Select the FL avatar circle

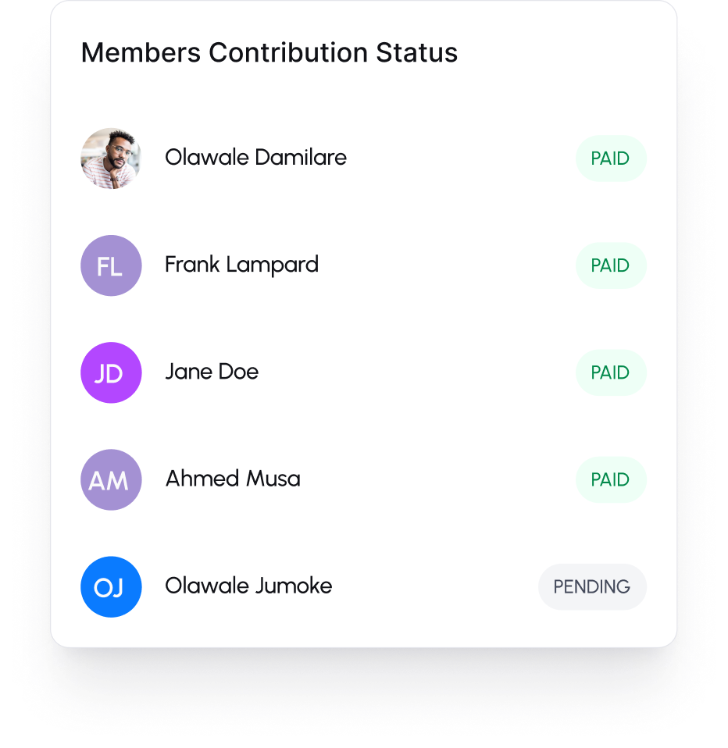[x=111, y=265]
